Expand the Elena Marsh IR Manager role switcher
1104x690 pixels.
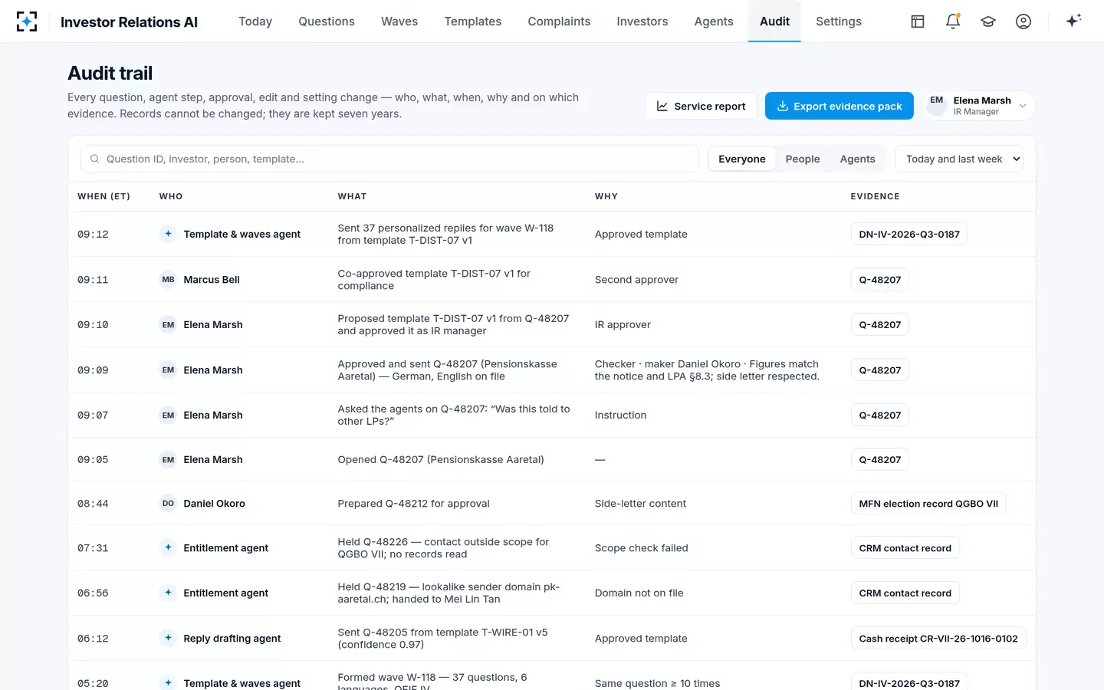pos(981,106)
